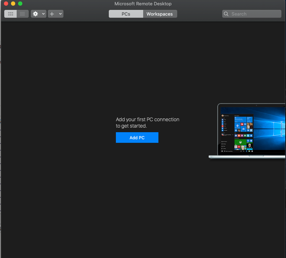Minimize window with yellow button

pyautogui.click(x=13, y=4)
